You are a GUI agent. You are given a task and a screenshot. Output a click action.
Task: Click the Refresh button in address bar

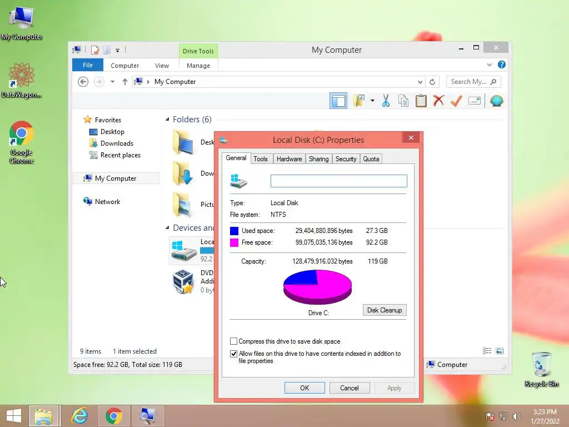432,82
